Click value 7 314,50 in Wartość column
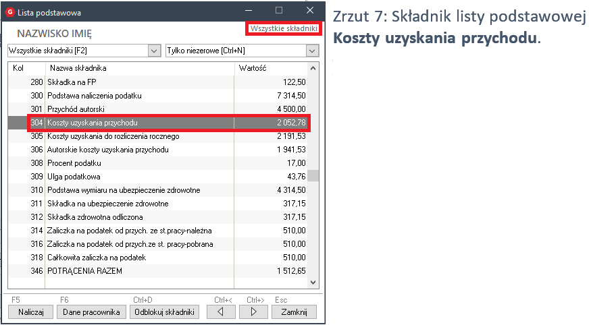The width and height of the screenshot is (589, 325). pyautogui.click(x=292, y=96)
